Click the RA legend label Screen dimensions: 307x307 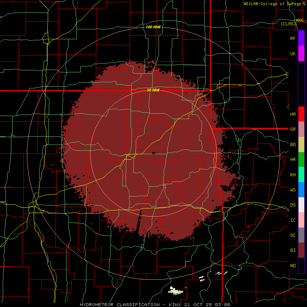coord(293,175)
